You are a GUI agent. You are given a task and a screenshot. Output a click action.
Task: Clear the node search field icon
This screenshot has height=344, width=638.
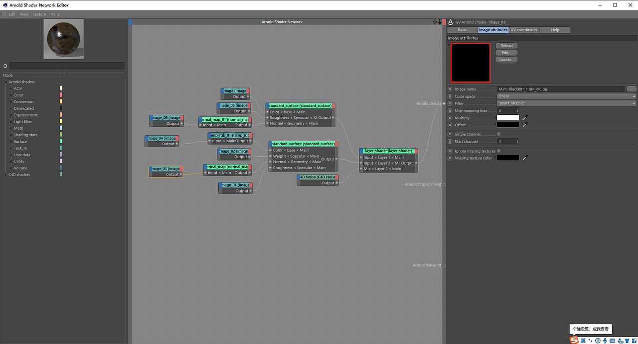[5, 66]
